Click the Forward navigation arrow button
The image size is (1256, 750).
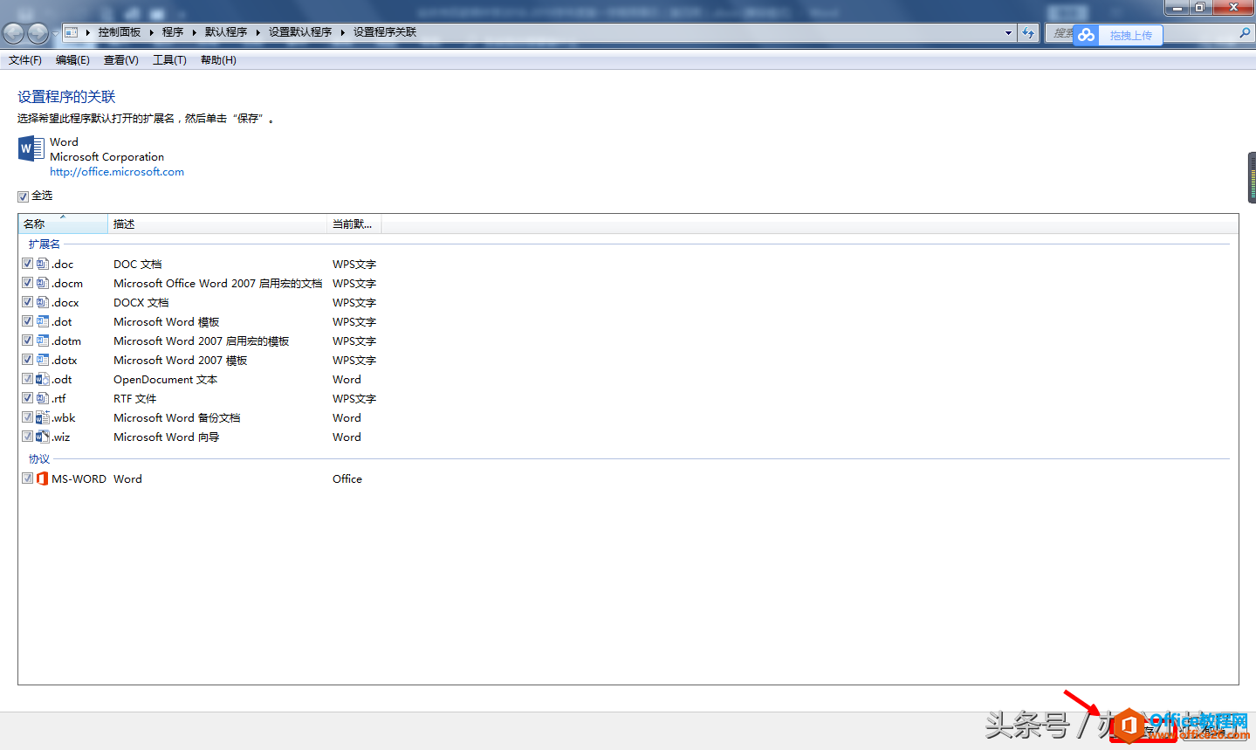click(x=38, y=33)
